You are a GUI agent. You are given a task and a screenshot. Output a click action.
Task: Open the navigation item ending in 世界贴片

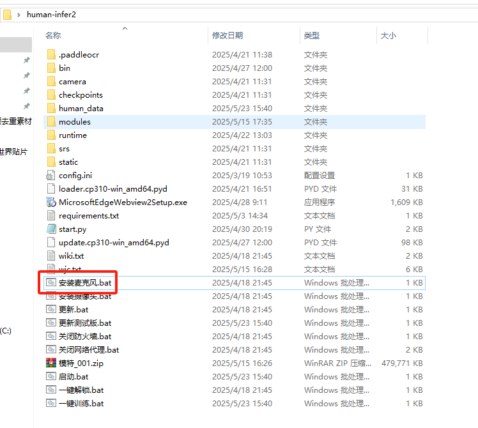pos(13,151)
